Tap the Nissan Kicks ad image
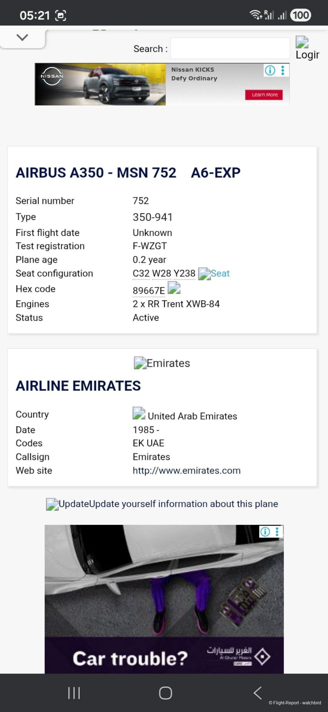Image resolution: width=328 pixels, height=712 pixels. tap(100, 84)
